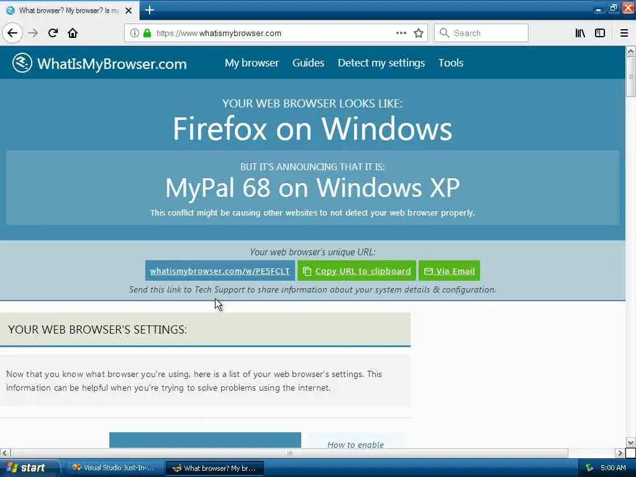Open Detect my settings menu
The image size is (636, 477).
tap(381, 63)
